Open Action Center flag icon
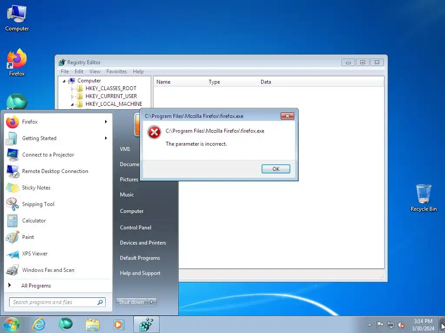Screen dimensions: 445x333 pyautogui.click(x=380, y=324)
